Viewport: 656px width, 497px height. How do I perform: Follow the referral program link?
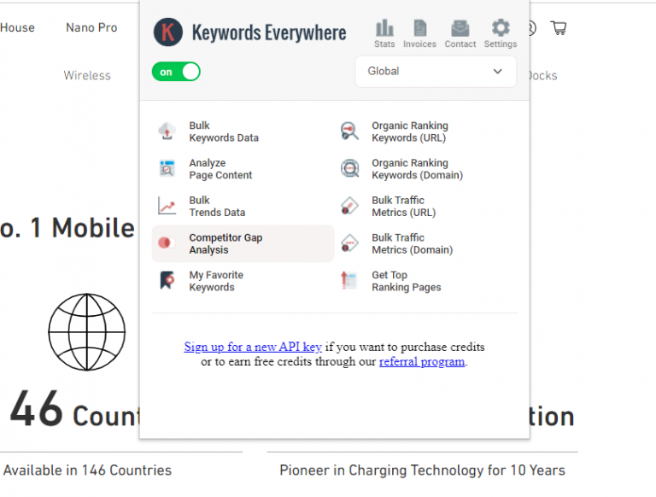(422, 361)
